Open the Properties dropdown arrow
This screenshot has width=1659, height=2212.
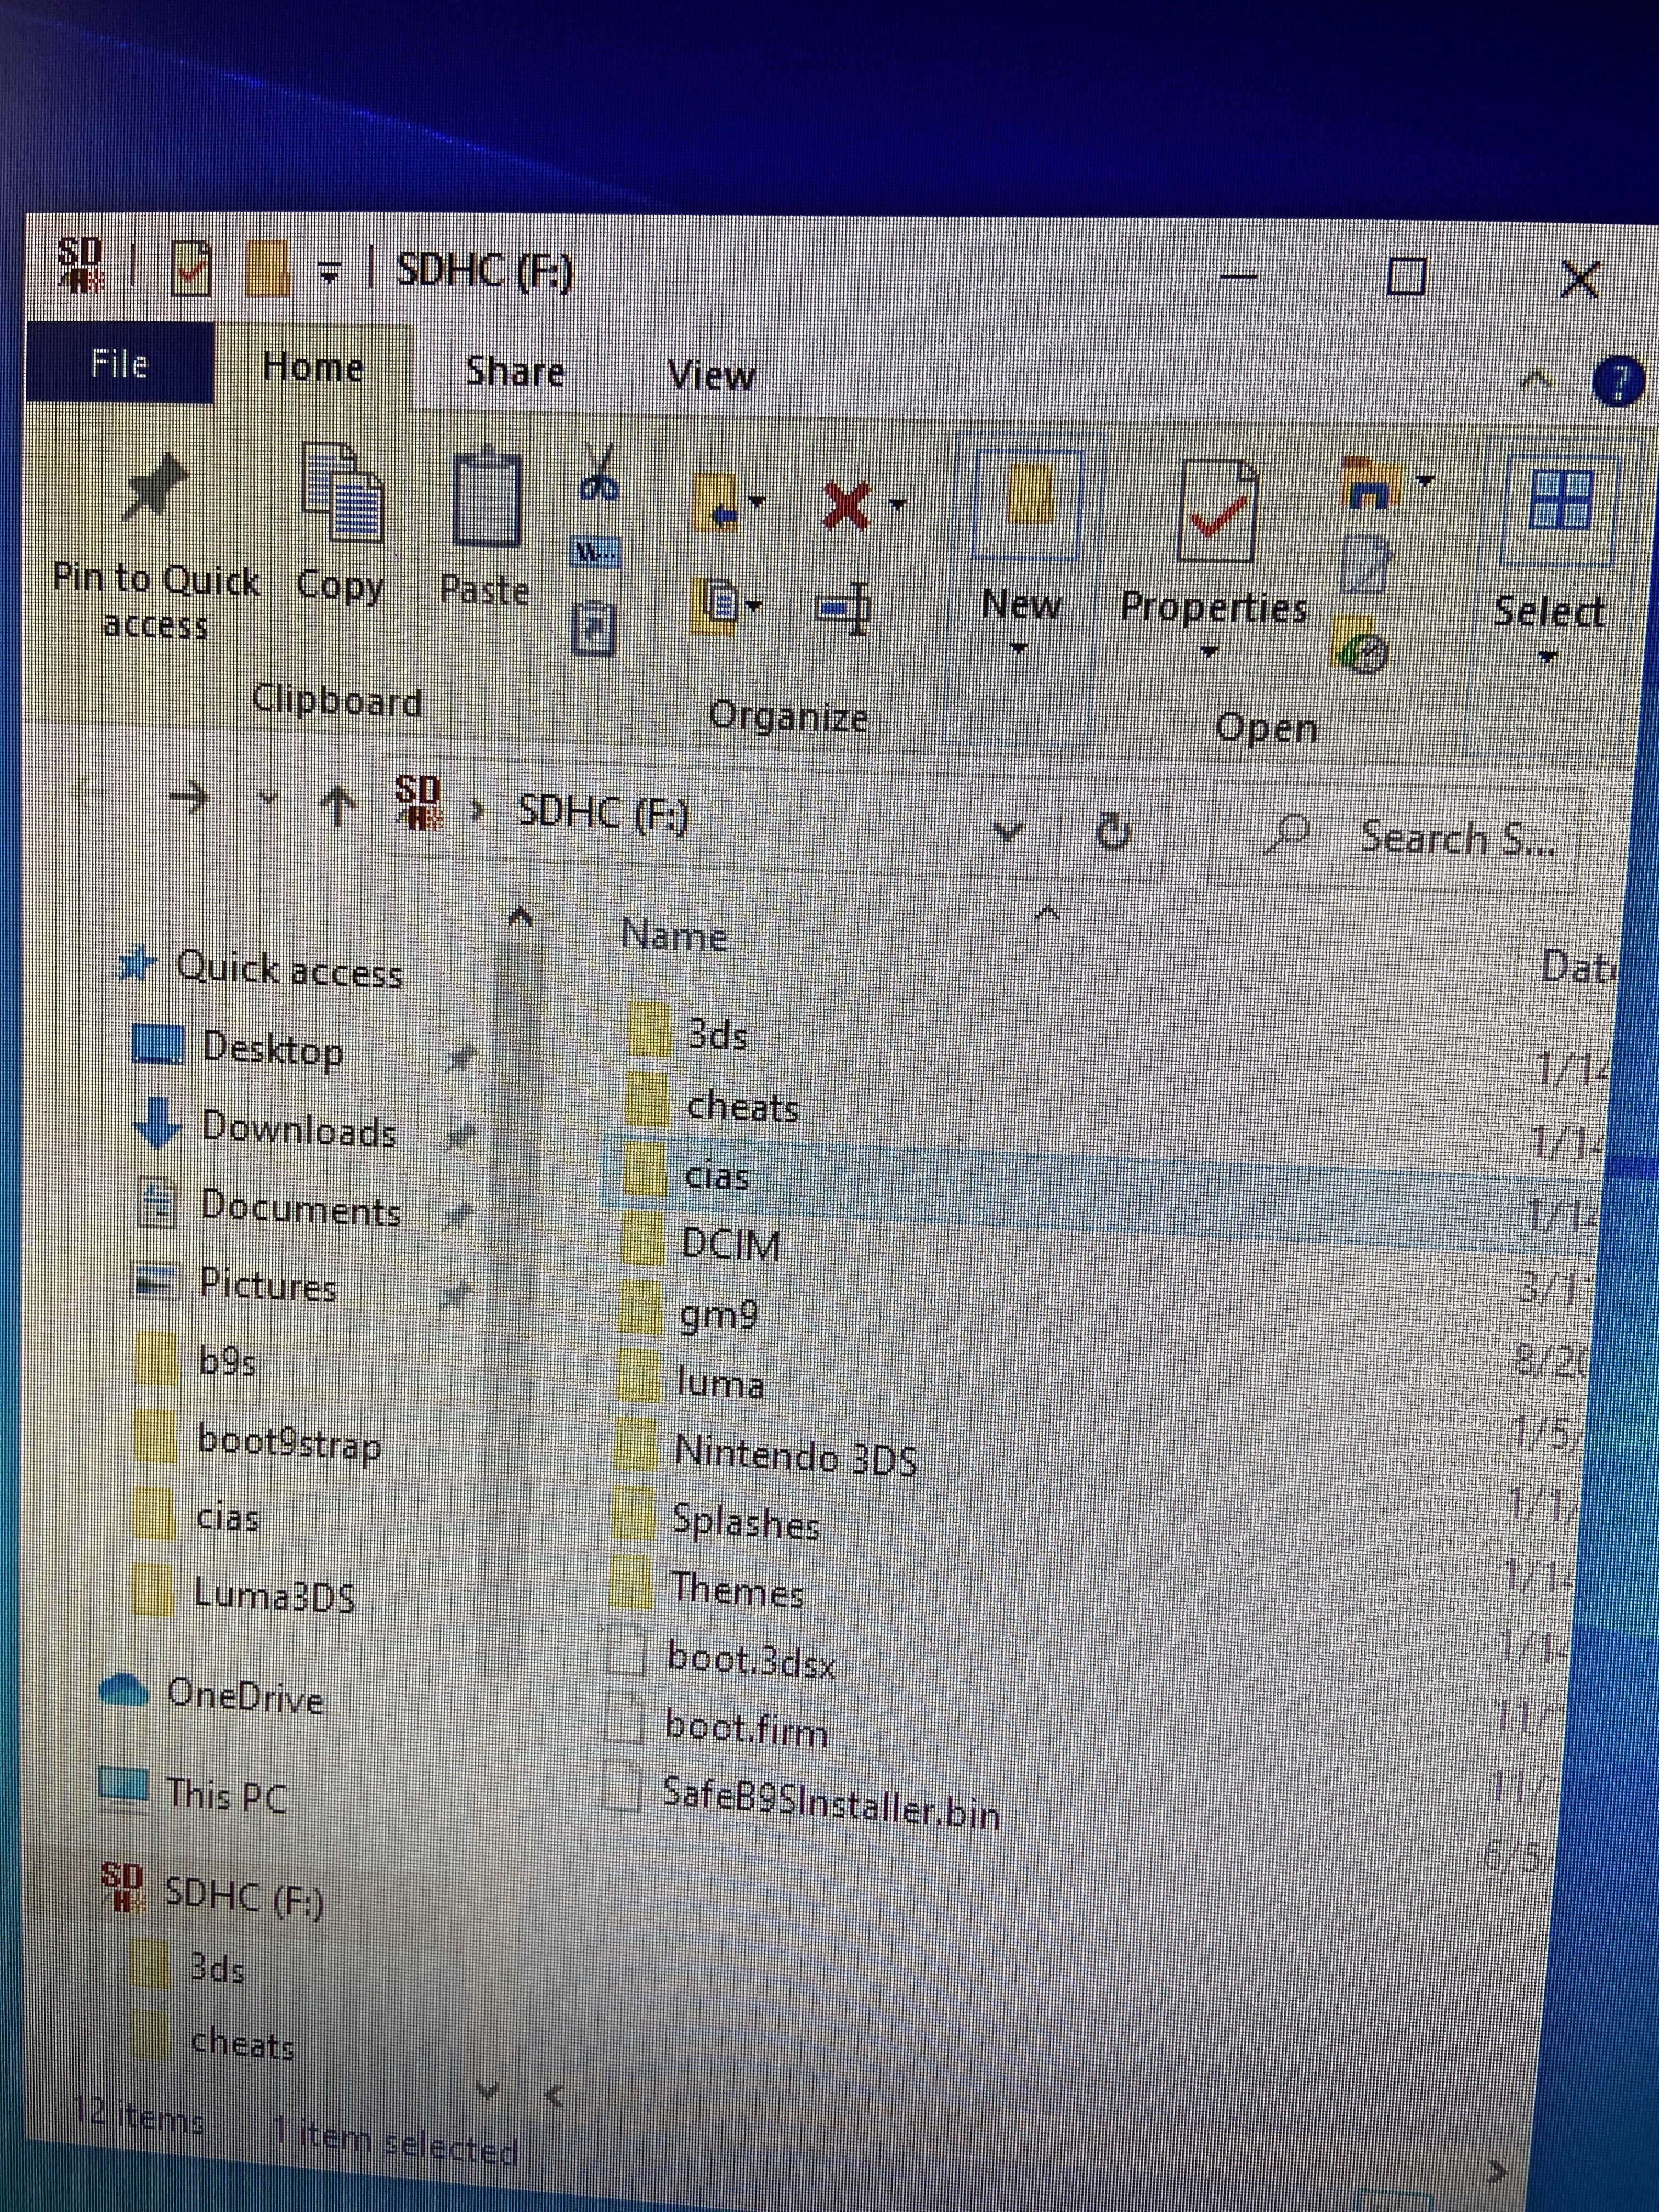point(1209,653)
